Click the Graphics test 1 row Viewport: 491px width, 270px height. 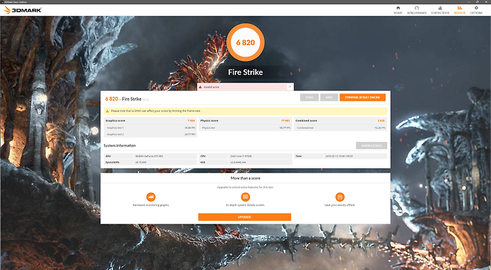[150, 127]
